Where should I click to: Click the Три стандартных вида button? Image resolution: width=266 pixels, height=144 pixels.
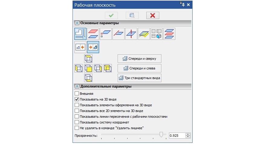pyautogui.click(x=139, y=78)
